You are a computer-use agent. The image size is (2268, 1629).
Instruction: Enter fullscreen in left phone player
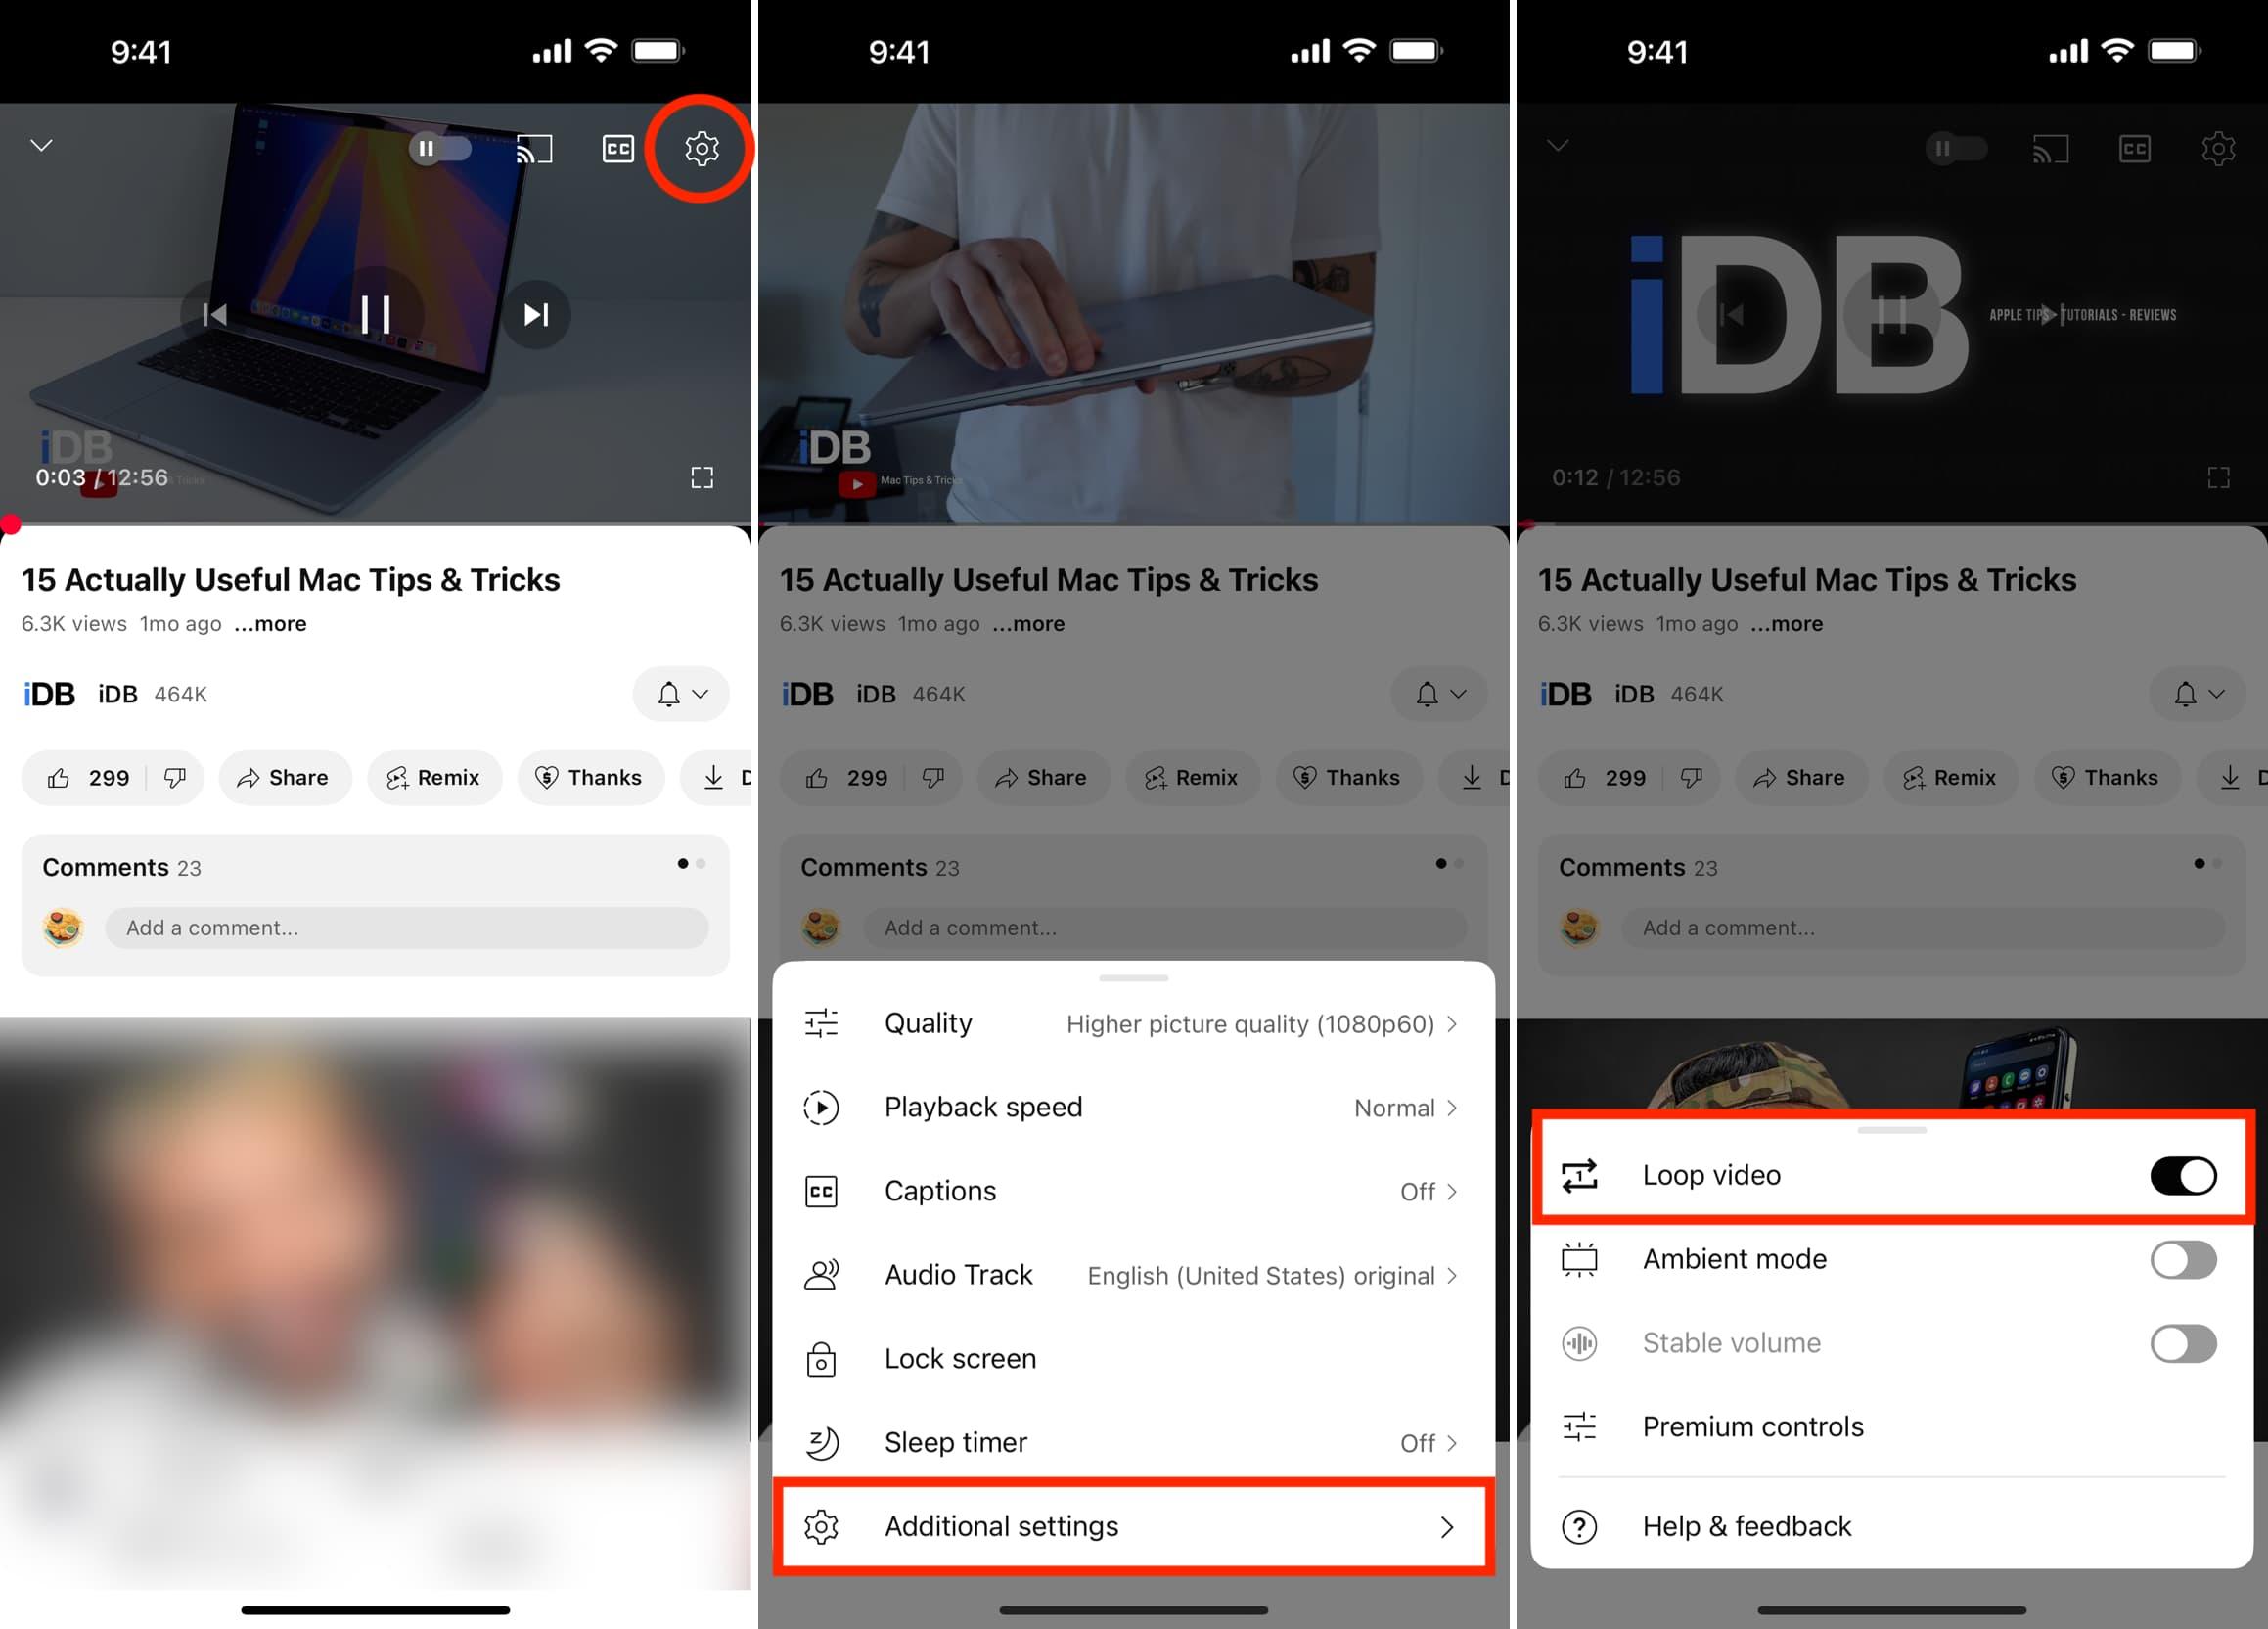(702, 477)
